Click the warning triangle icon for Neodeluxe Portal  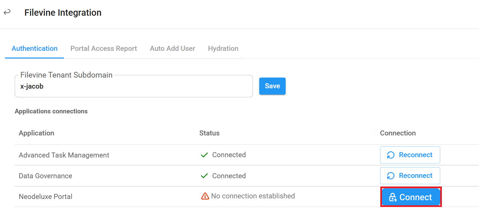pyautogui.click(x=205, y=196)
